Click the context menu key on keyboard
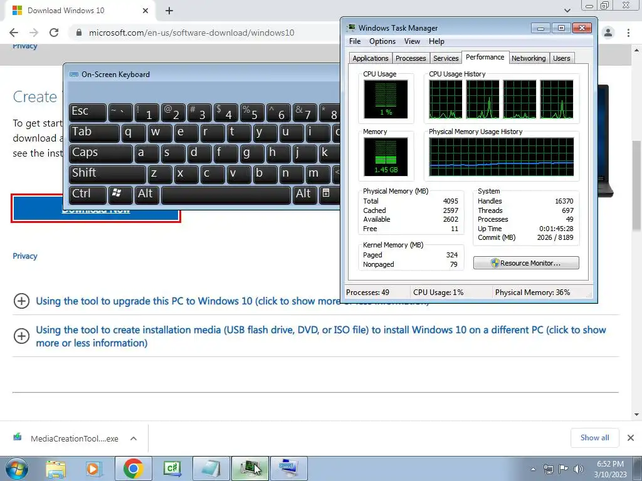642x481 pixels. tap(329, 195)
